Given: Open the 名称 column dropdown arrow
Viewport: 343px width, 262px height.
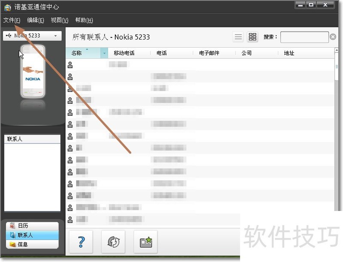Looking at the screenshot, I should coord(104,53).
